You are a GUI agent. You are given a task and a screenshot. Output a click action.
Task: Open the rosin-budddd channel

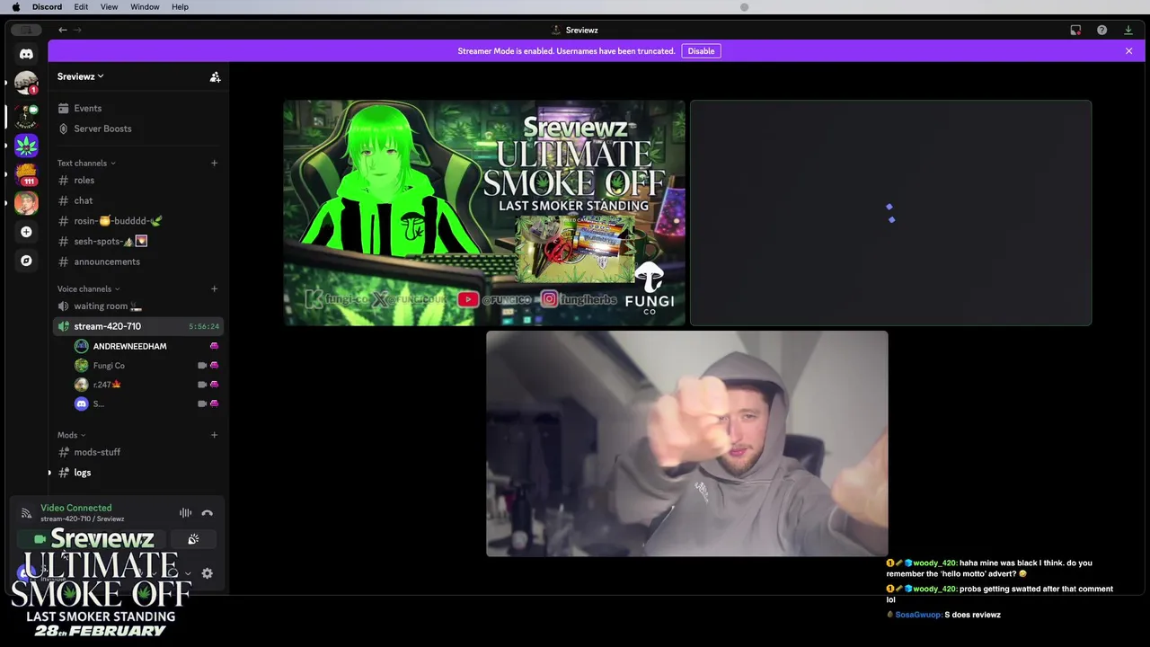click(117, 221)
